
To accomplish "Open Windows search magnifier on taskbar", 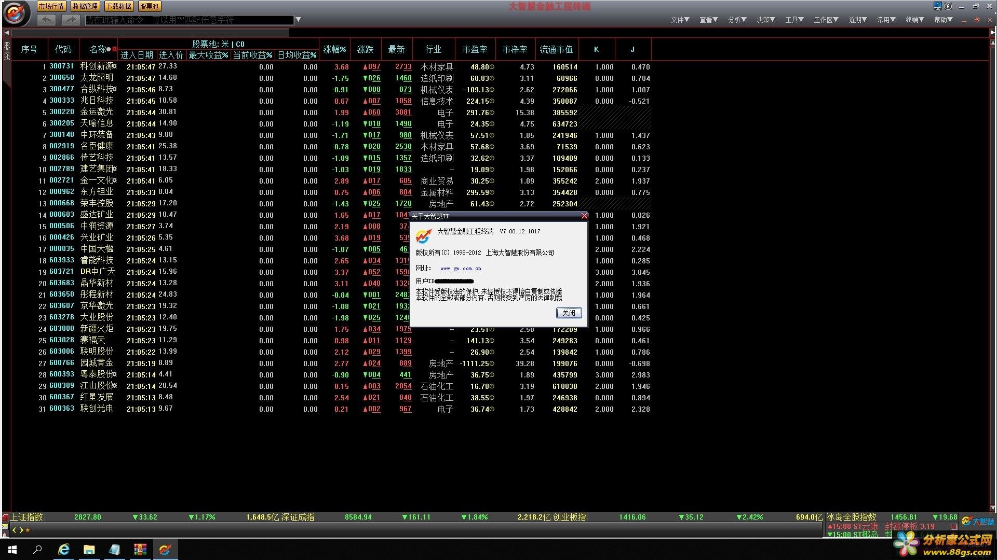I will coord(38,550).
